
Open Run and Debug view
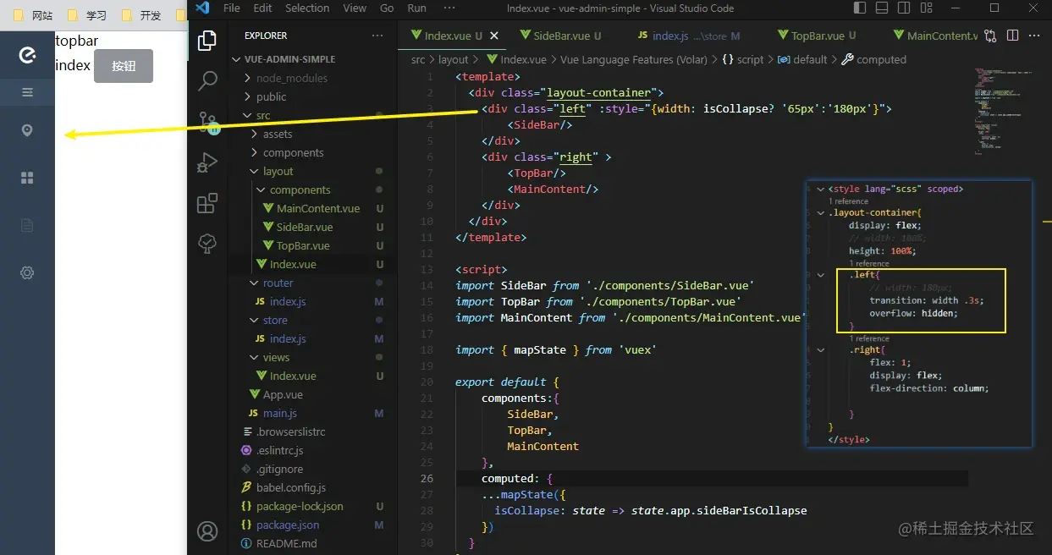click(207, 162)
